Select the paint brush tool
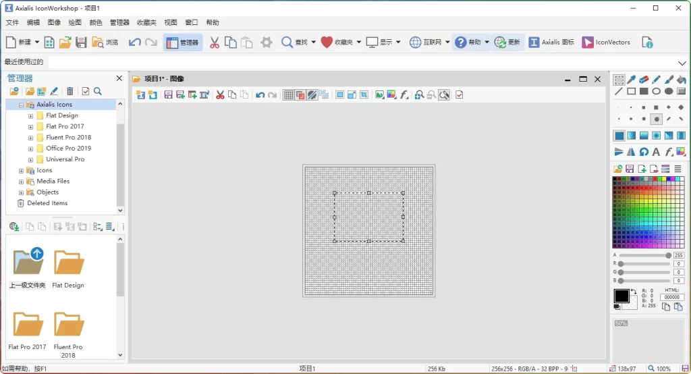Viewport: 691px width, 374px height. [669, 80]
